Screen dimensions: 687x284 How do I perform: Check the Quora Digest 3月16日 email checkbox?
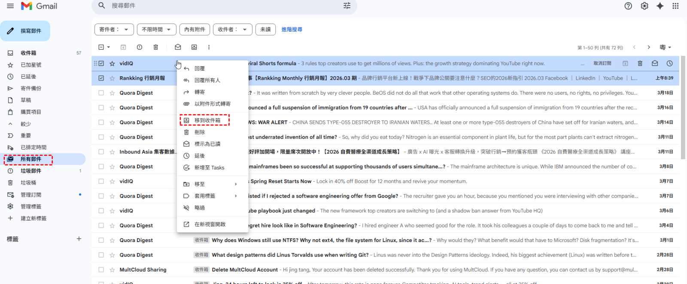pyautogui.click(x=101, y=108)
